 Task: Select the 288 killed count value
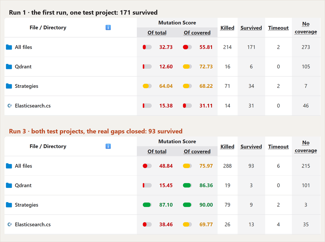click(x=227, y=166)
